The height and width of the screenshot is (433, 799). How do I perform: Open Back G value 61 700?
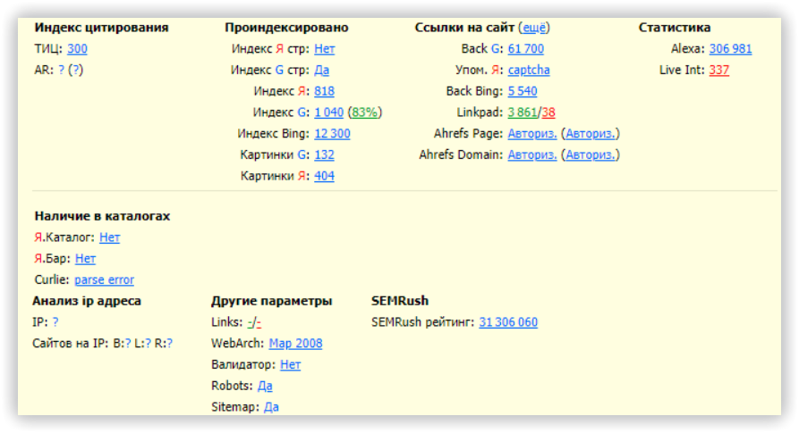(x=526, y=49)
